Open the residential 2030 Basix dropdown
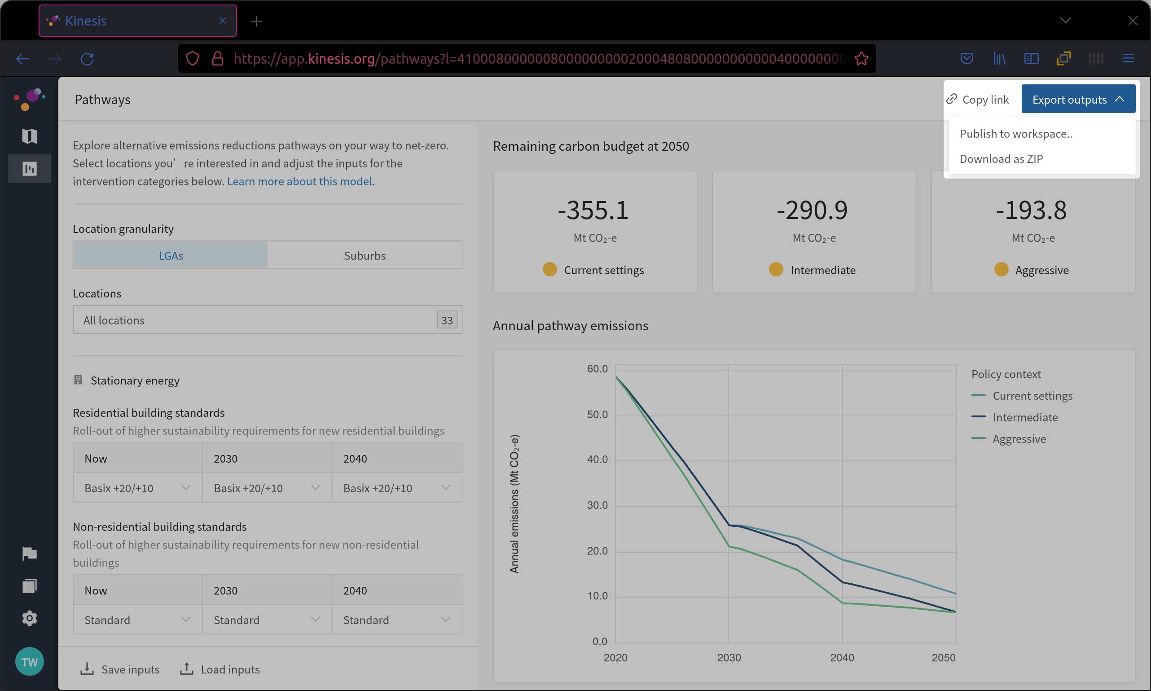1151x691 pixels. point(267,488)
